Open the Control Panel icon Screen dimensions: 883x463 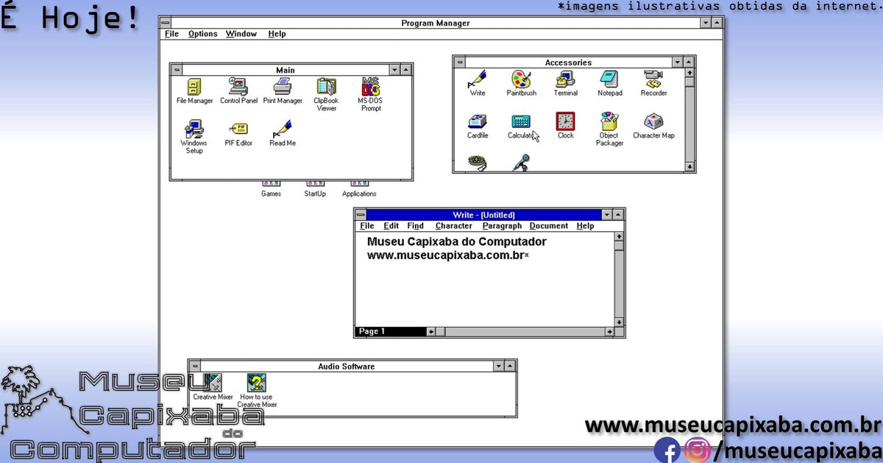[x=238, y=91]
